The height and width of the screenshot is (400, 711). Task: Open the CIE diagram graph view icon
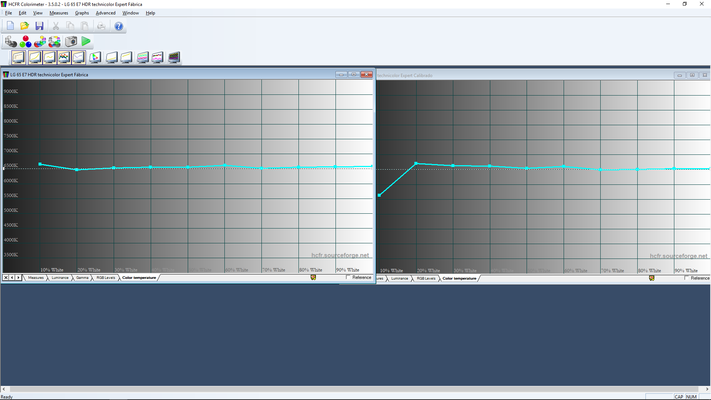click(95, 57)
